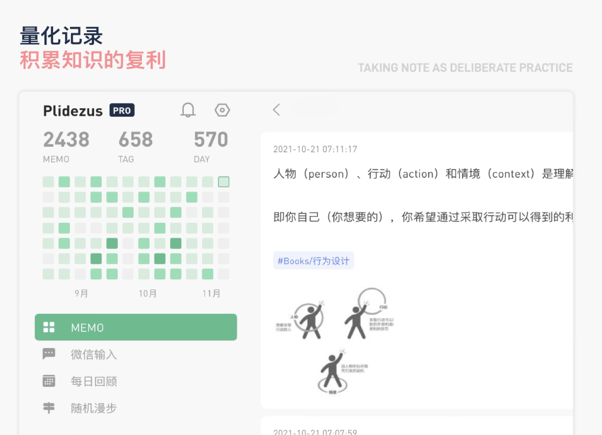The image size is (602, 435).
Task: Click the 2438 MEMO count
Action: pyautogui.click(x=66, y=140)
